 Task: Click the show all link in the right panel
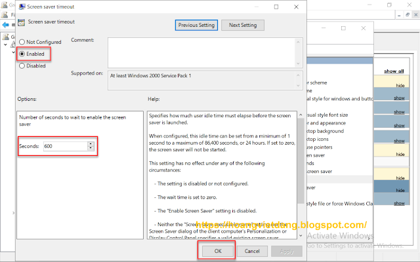(x=394, y=71)
